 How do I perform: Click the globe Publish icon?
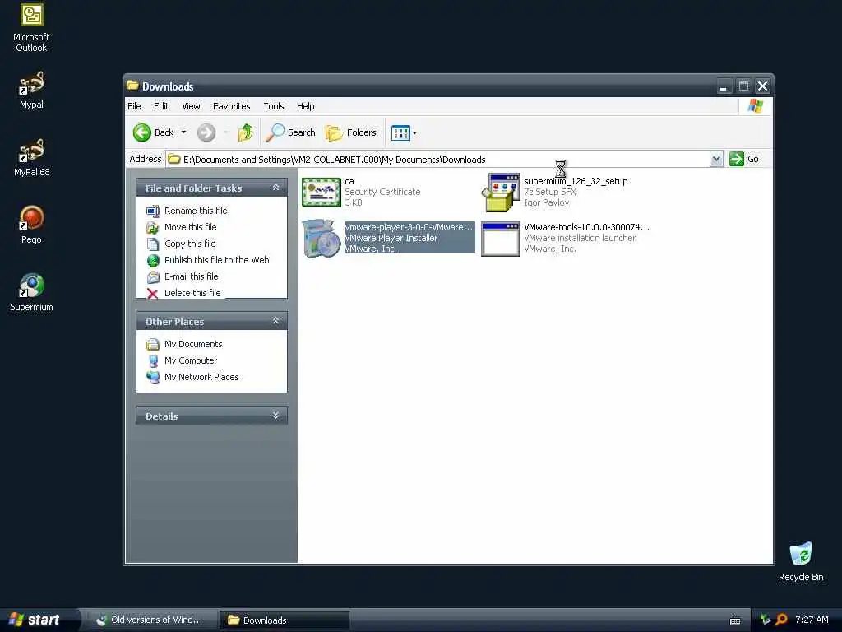(x=153, y=261)
